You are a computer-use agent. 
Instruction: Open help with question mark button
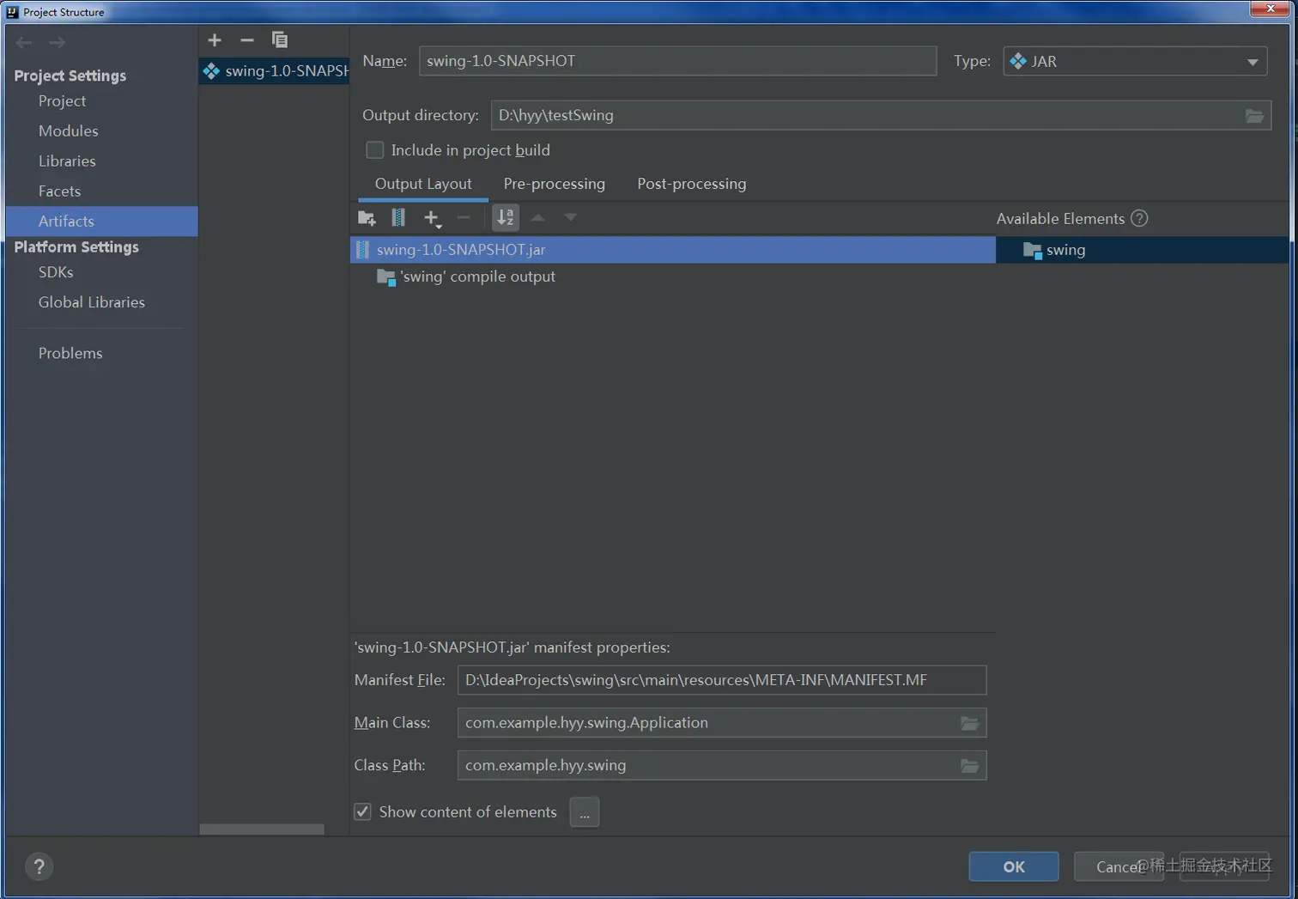point(39,866)
